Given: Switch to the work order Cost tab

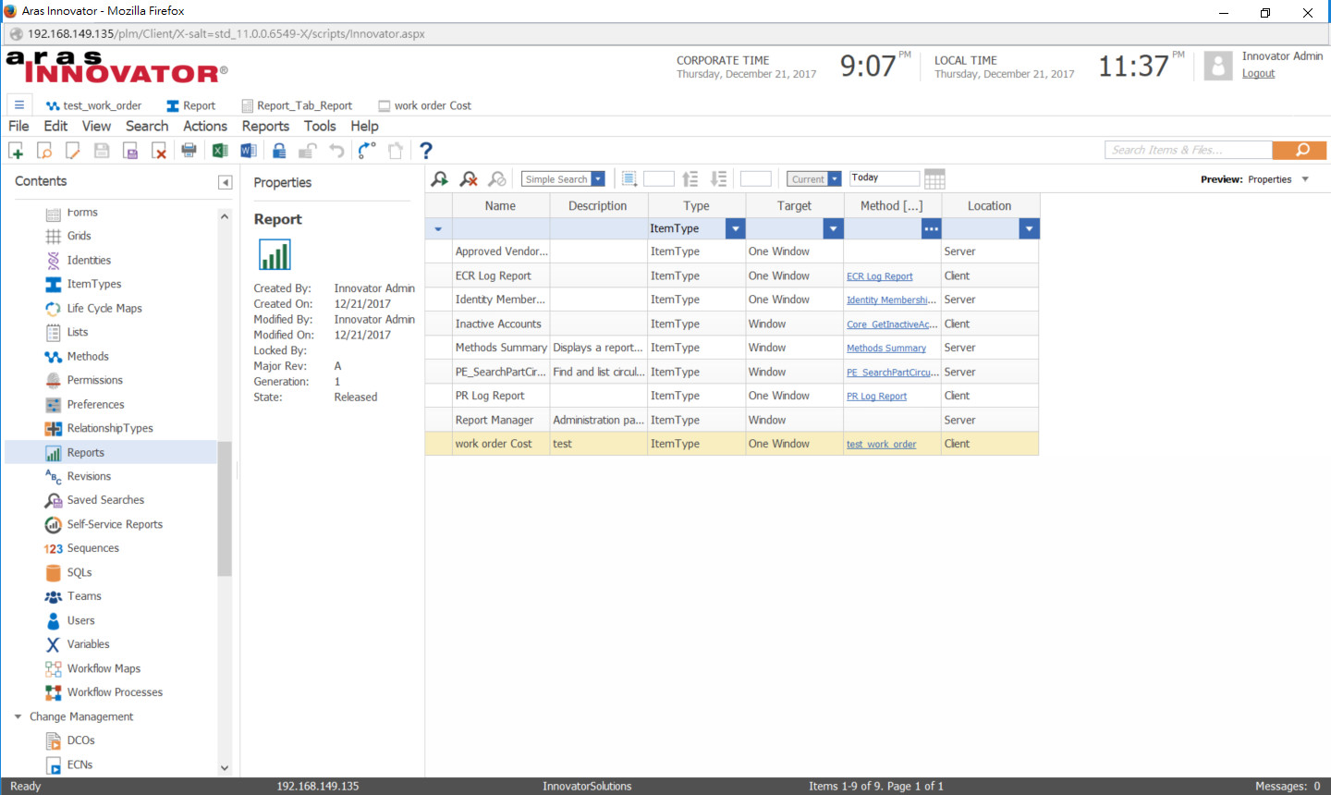Looking at the screenshot, I should [x=424, y=105].
